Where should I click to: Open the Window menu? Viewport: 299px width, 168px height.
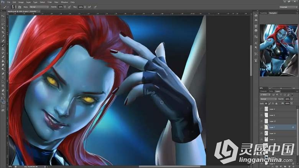click(x=64, y=2)
